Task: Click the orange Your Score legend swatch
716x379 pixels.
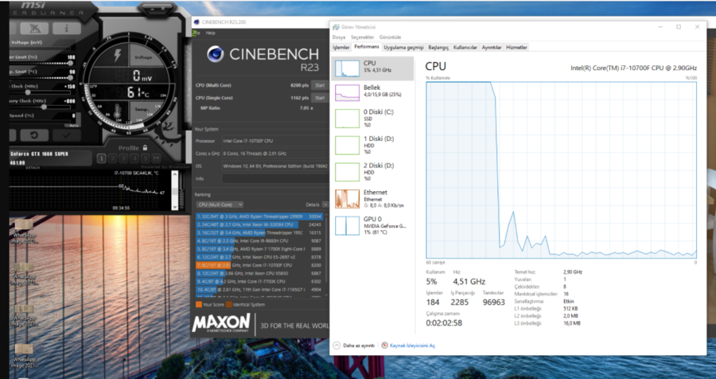Action: (x=199, y=304)
